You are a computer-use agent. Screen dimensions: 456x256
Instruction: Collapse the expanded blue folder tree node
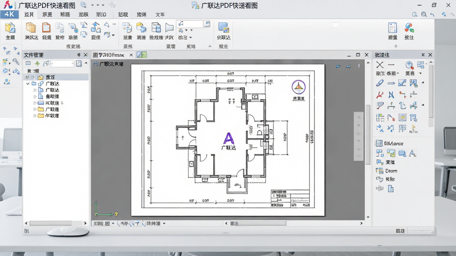coord(28,84)
